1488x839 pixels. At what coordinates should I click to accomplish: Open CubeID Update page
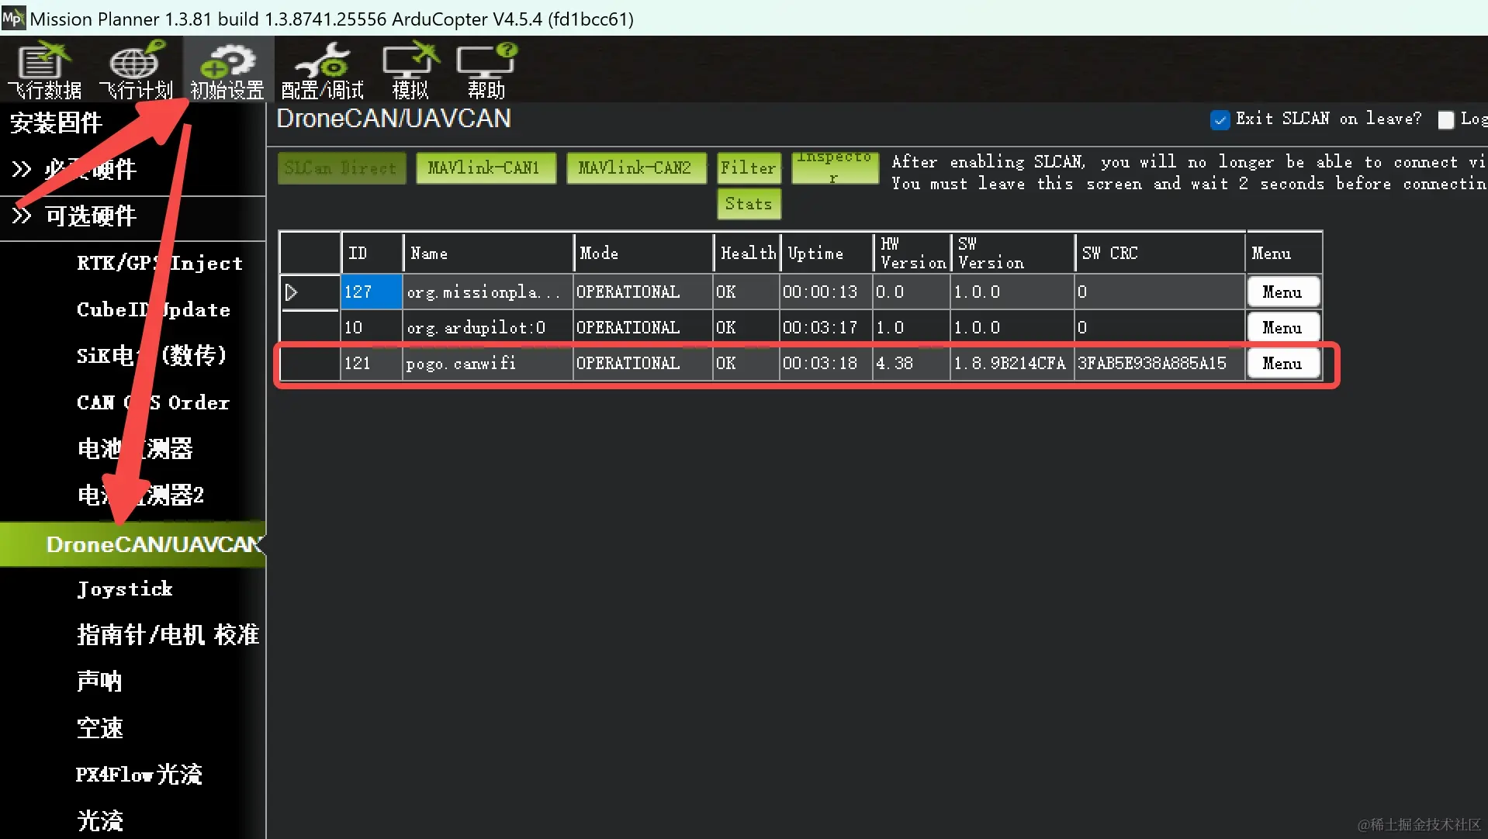154,309
